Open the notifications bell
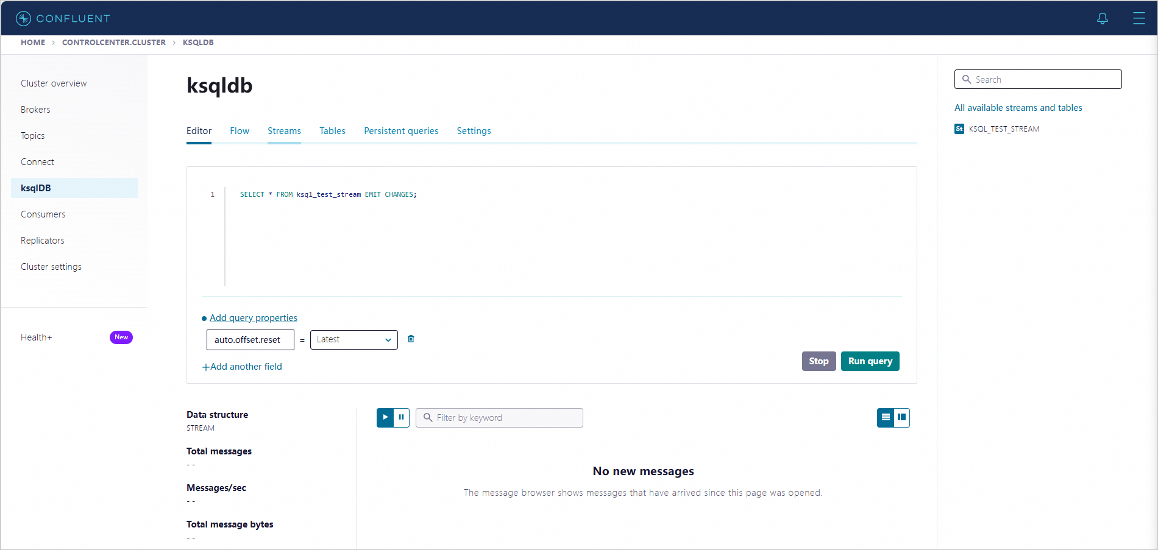 click(x=1103, y=18)
